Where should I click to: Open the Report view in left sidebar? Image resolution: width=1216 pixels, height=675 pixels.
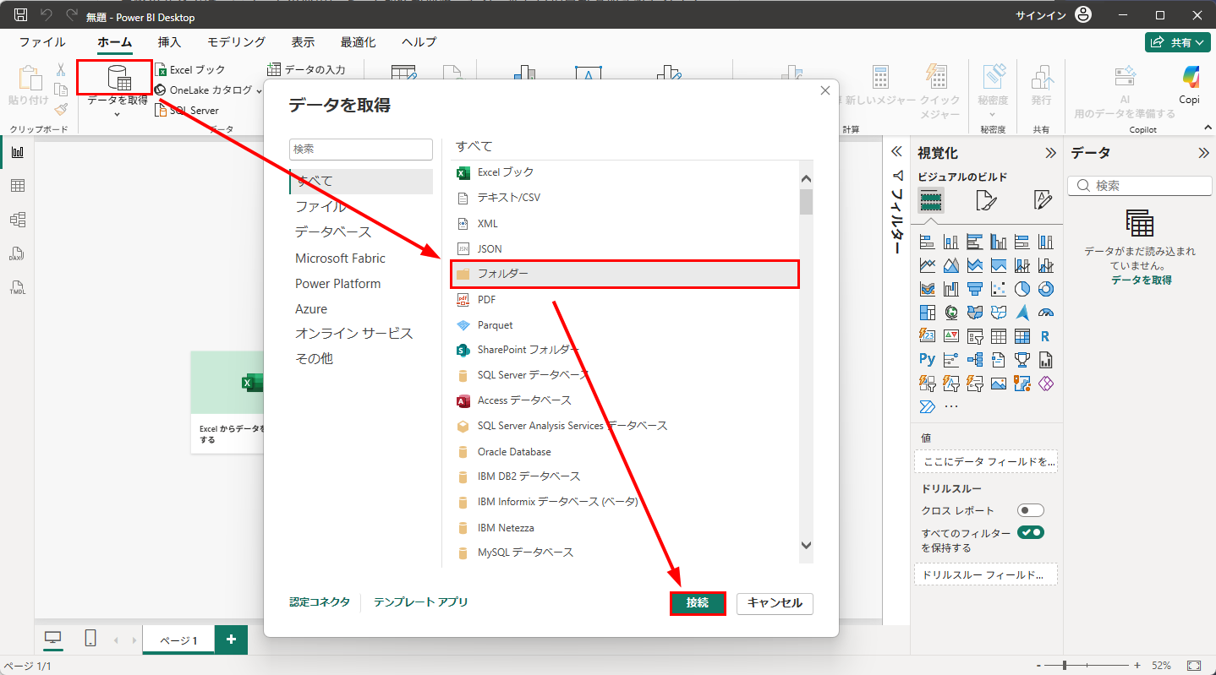point(17,152)
